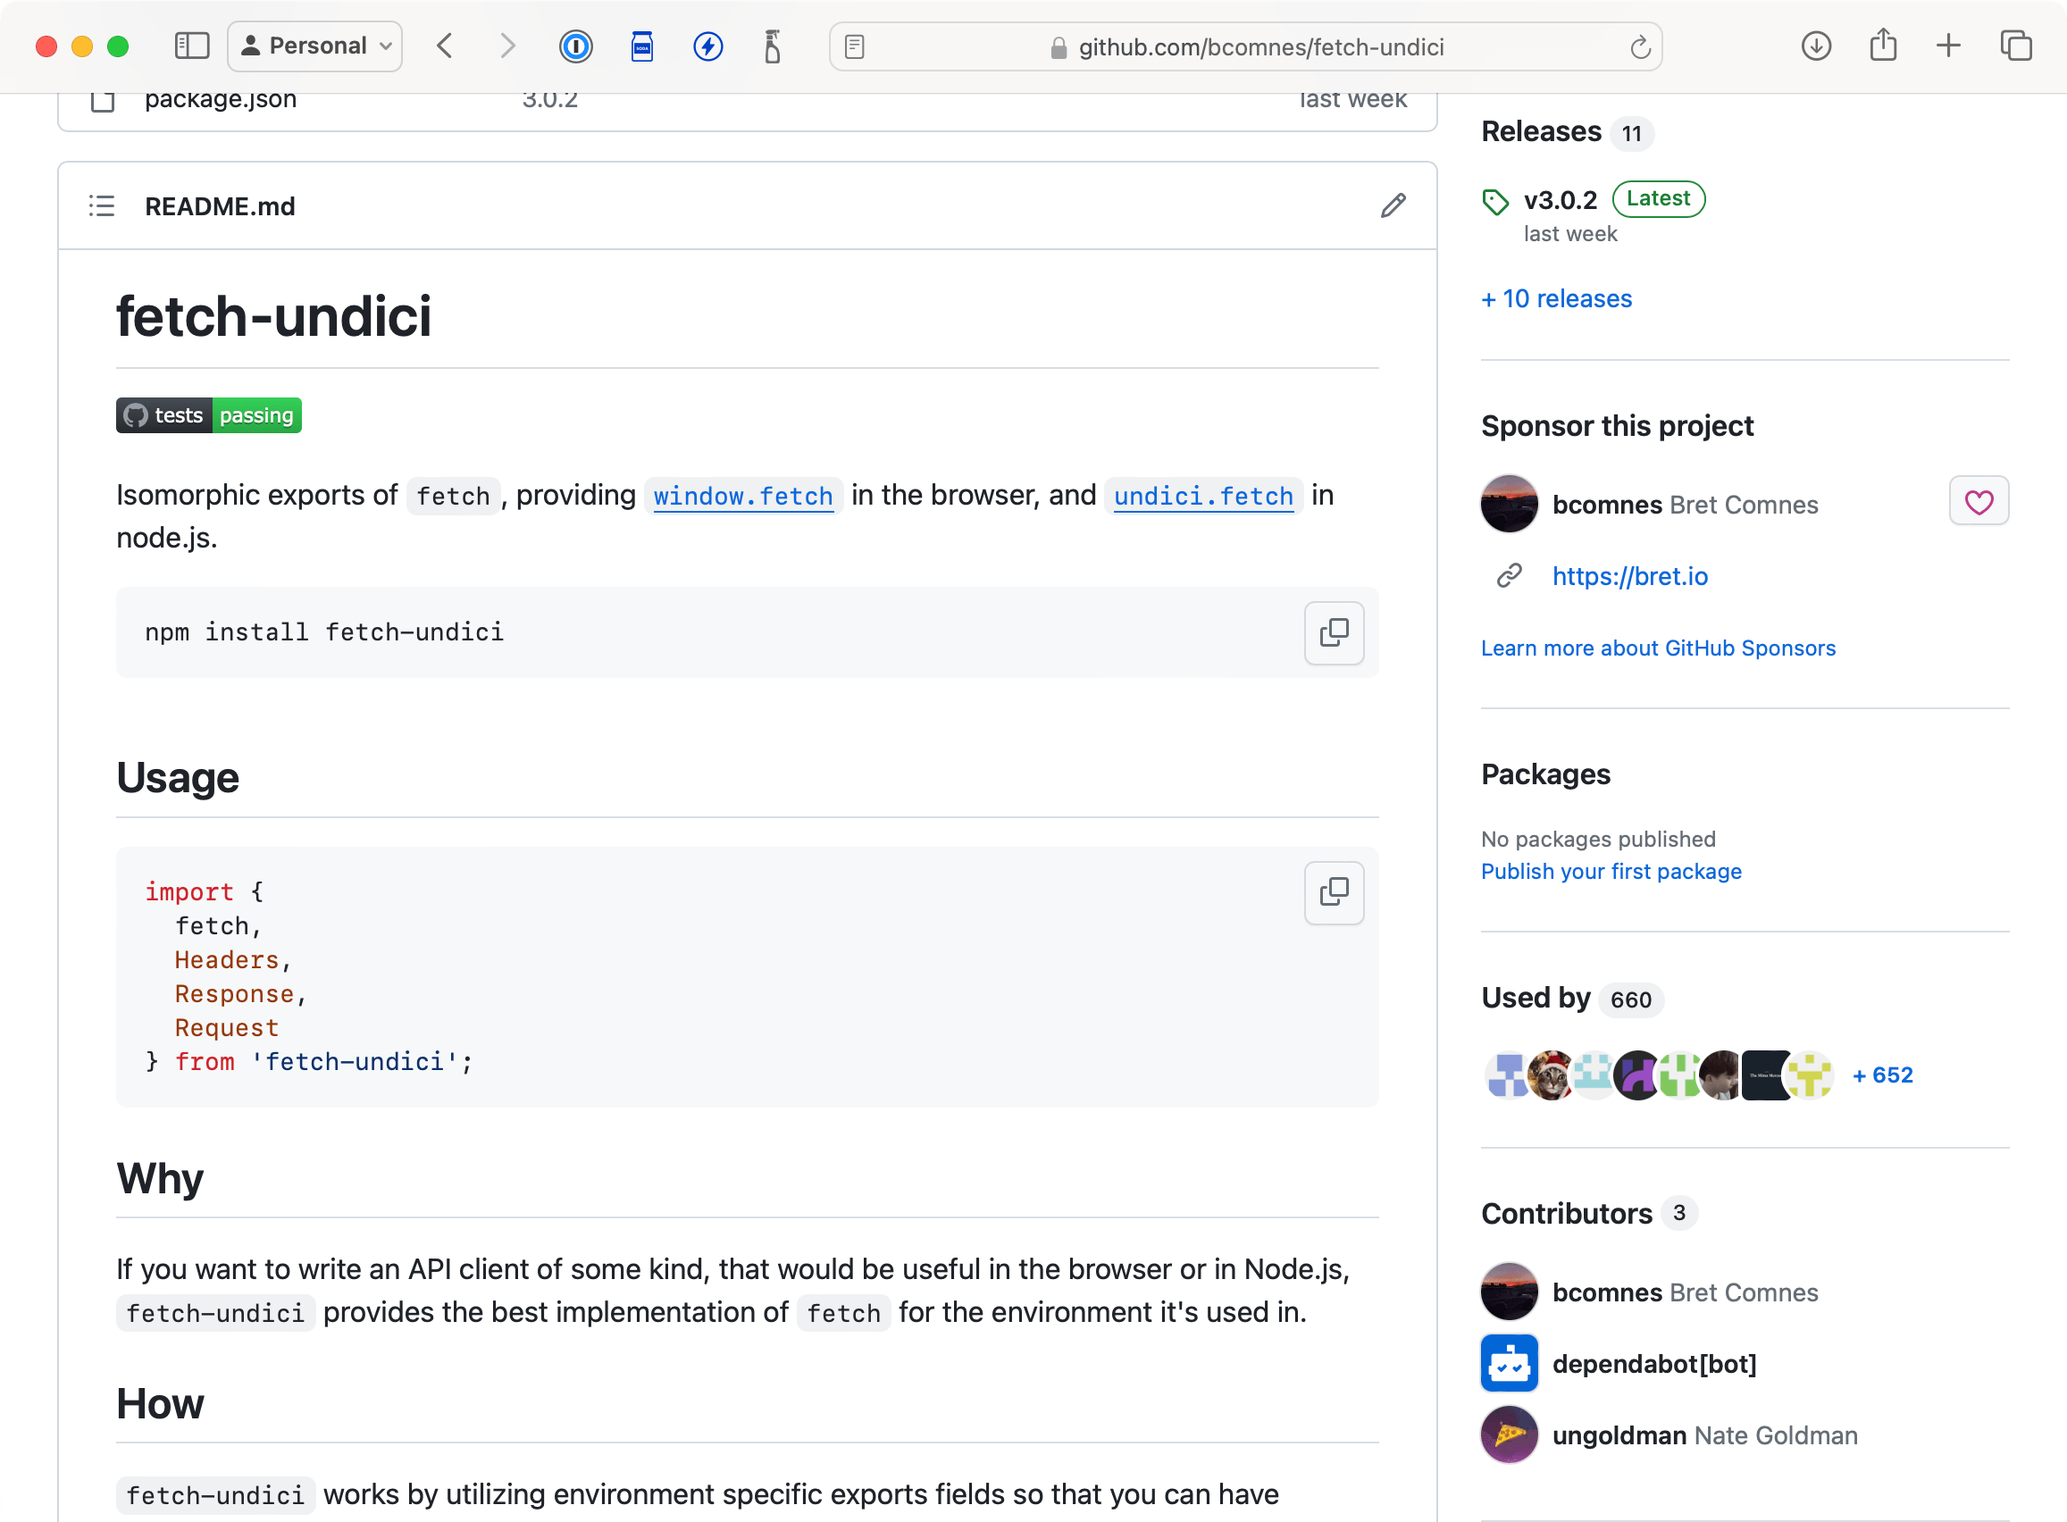Click the Why section heading

pyautogui.click(x=160, y=1178)
